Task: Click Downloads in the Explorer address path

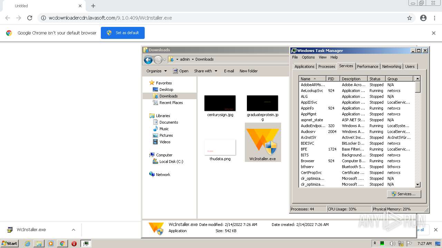Action: tap(204, 59)
